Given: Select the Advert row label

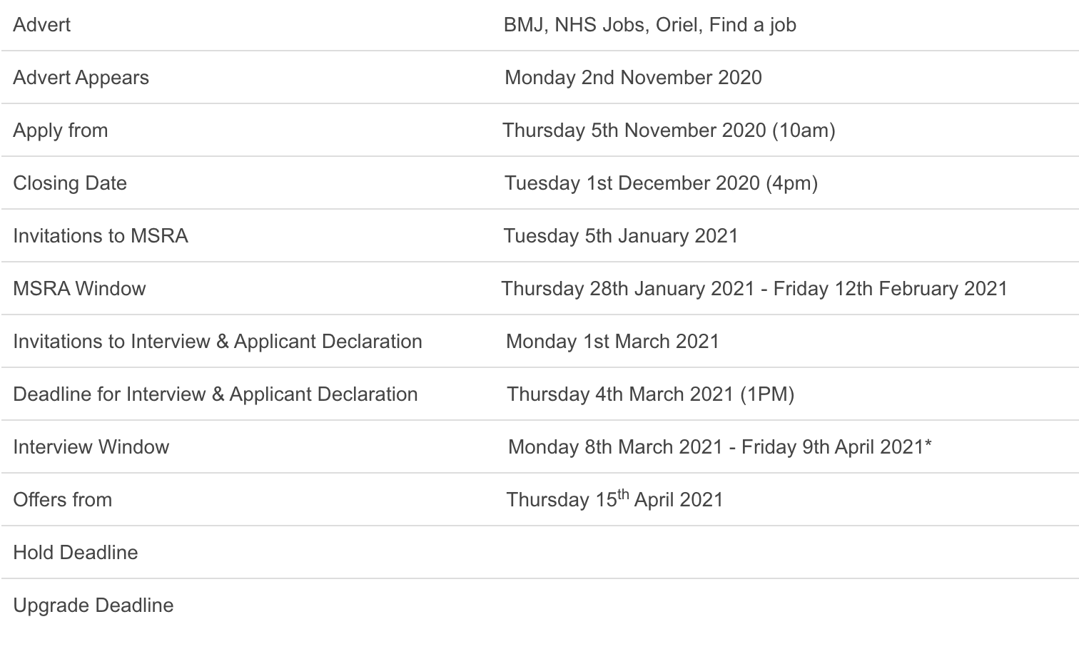Looking at the screenshot, I should click(41, 25).
